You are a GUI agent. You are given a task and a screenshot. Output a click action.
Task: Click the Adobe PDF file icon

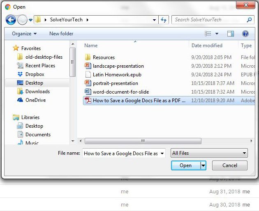88,100
